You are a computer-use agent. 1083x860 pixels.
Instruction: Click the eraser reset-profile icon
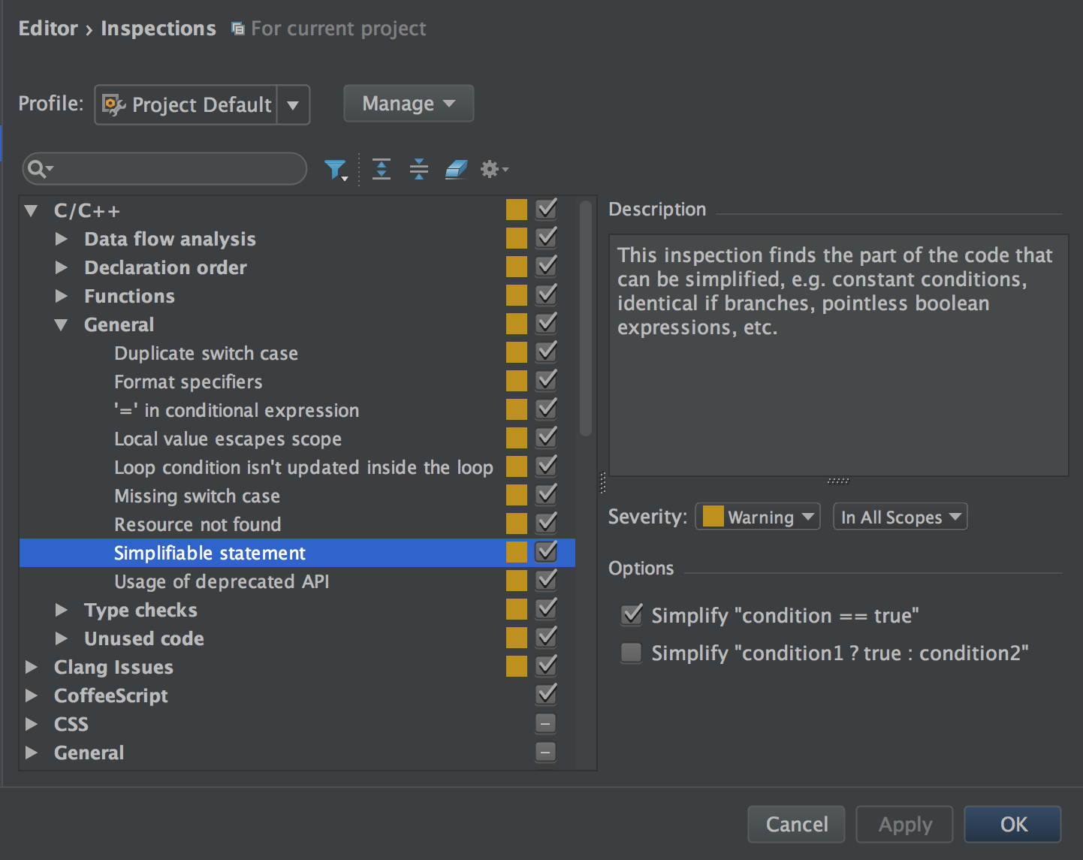pyautogui.click(x=456, y=170)
